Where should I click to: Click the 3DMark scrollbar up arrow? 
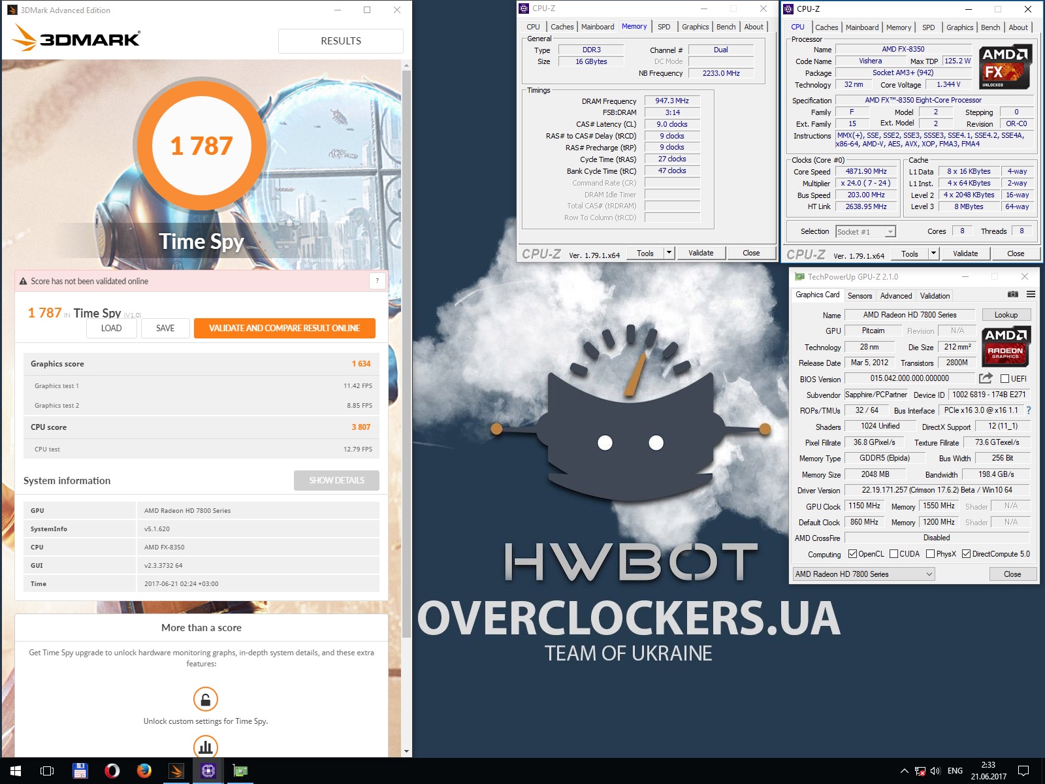coord(406,65)
